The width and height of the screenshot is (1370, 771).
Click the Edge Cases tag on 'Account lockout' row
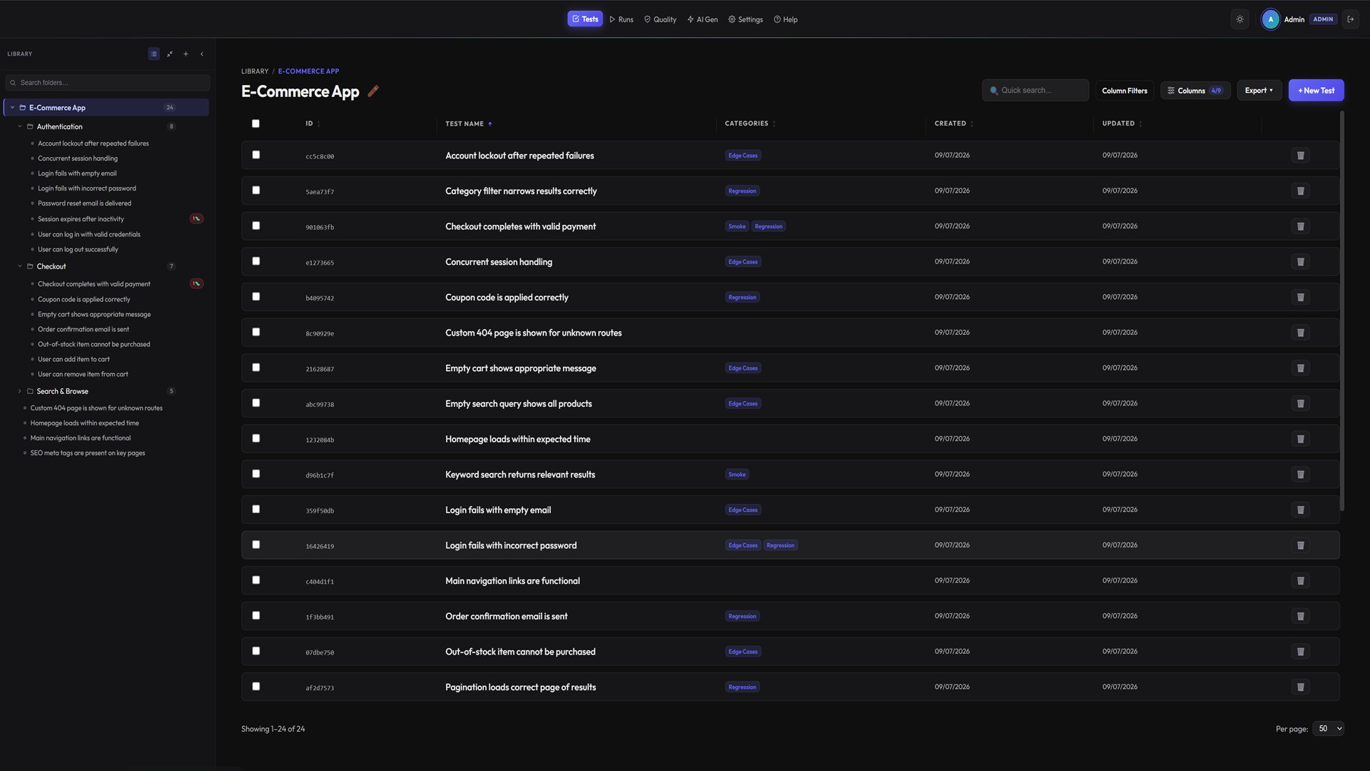(743, 156)
